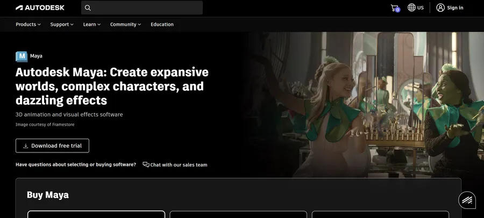The height and width of the screenshot is (218, 484).
Task: Select the US region label
Action: (x=421, y=8)
